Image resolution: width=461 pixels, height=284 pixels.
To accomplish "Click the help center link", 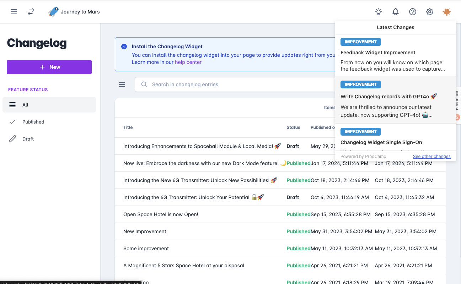I will coord(188,62).
